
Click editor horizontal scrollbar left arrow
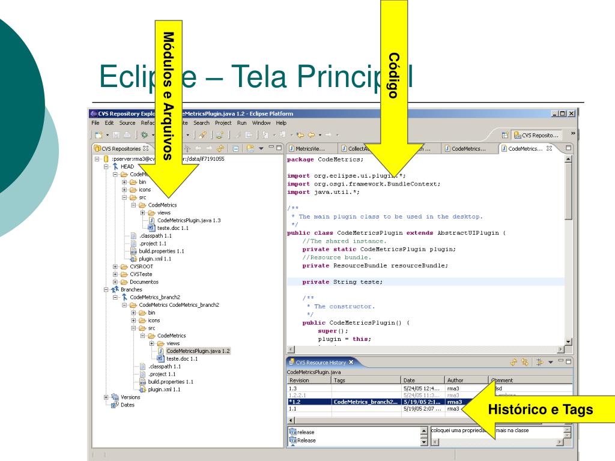[291, 349]
